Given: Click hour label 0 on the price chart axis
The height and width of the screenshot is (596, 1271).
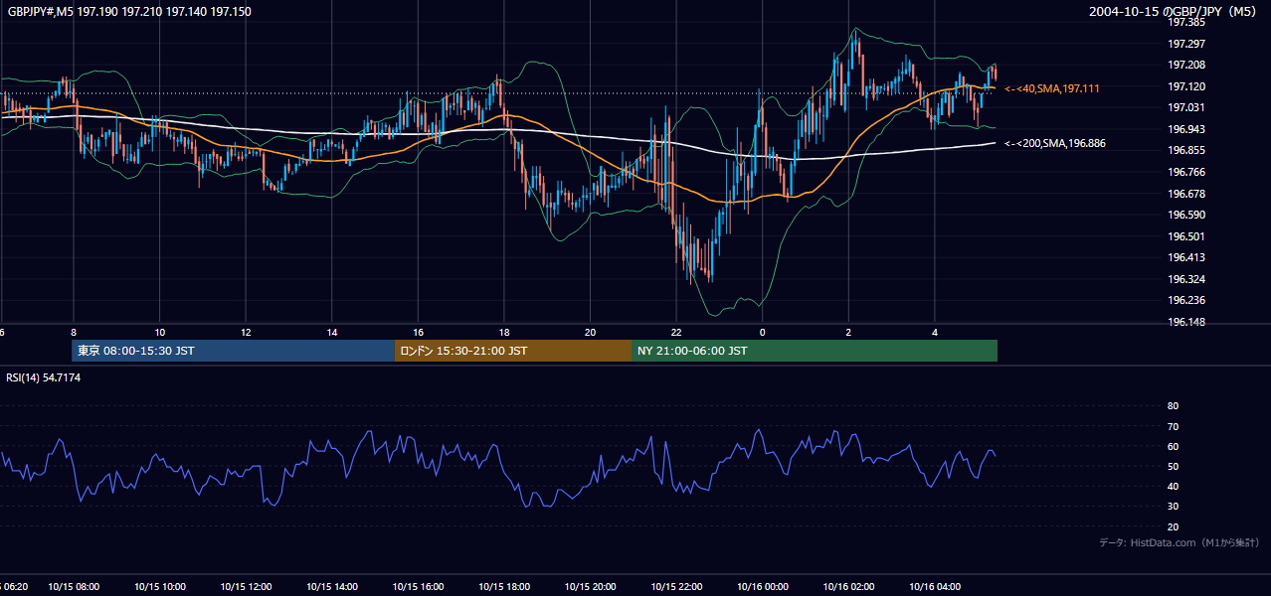Looking at the screenshot, I should tap(763, 332).
